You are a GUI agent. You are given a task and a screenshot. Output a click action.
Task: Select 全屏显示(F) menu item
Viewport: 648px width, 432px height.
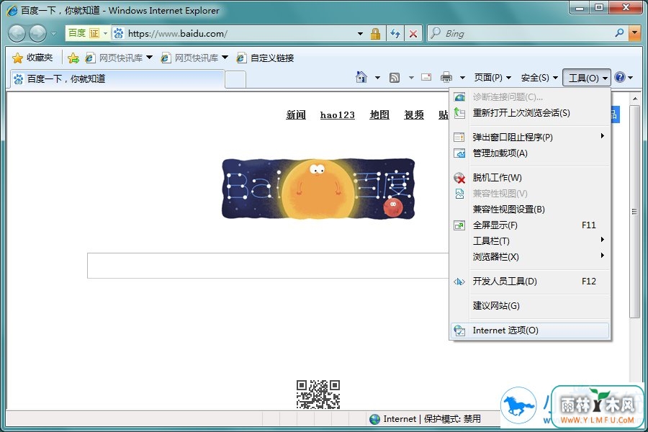530,225
